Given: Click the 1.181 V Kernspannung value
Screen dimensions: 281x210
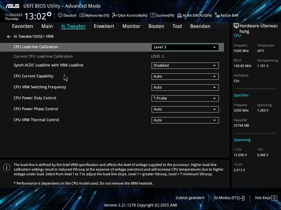Looking at the screenshot, I should coord(263,66).
